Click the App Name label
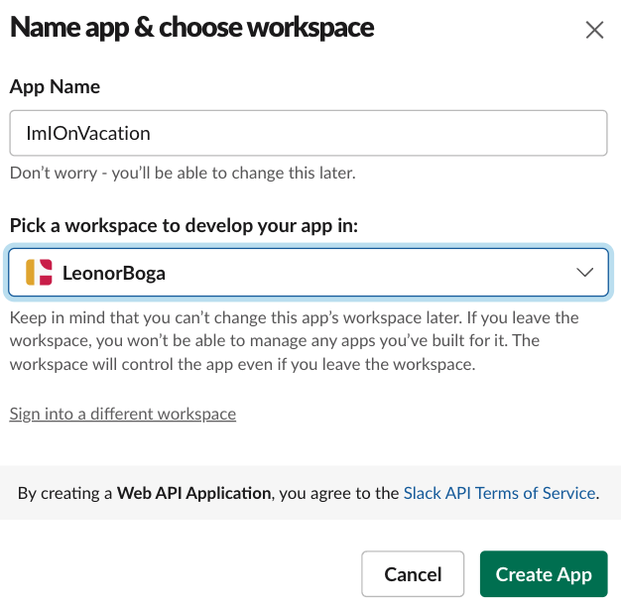Screen dimensions: 621x609 pyautogui.click(x=55, y=86)
